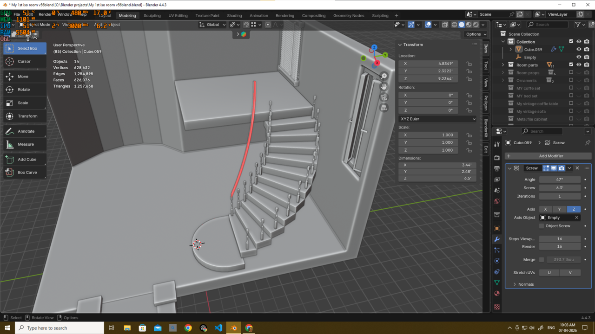Click the camera view icon in viewport
The height and width of the screenshot is (334, 595).
(x=384, y=97)
